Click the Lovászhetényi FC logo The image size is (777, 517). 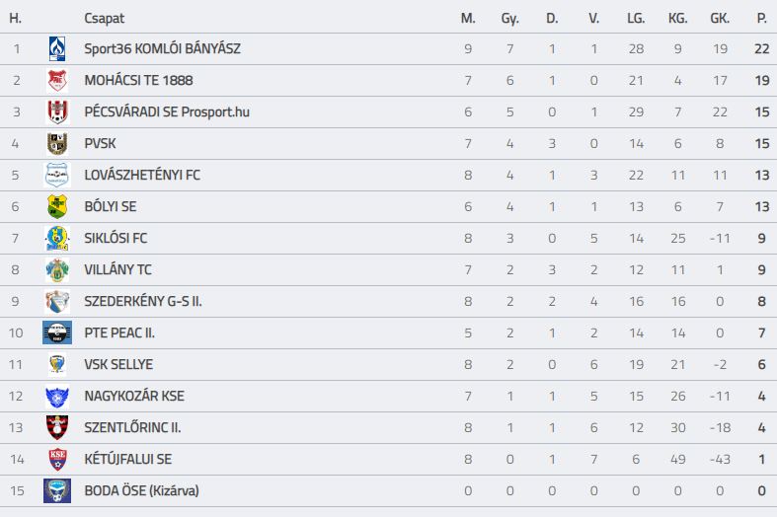click(57, 175)
